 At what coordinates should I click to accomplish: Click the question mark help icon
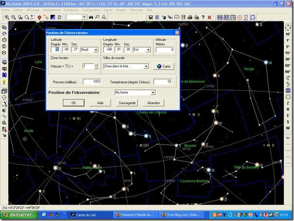tap(203, 18)
